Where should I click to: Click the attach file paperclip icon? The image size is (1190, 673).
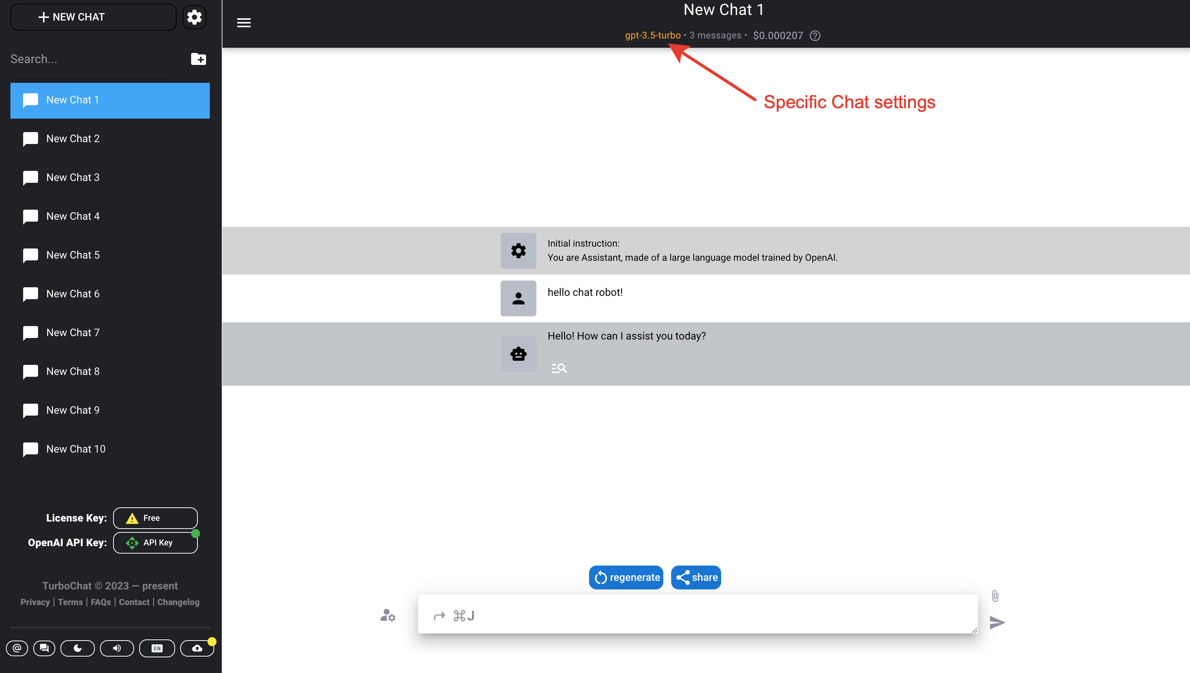[x=995, y=596]
